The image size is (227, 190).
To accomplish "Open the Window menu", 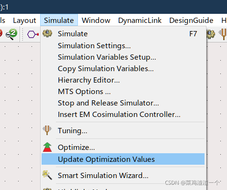I will point(96,21).
